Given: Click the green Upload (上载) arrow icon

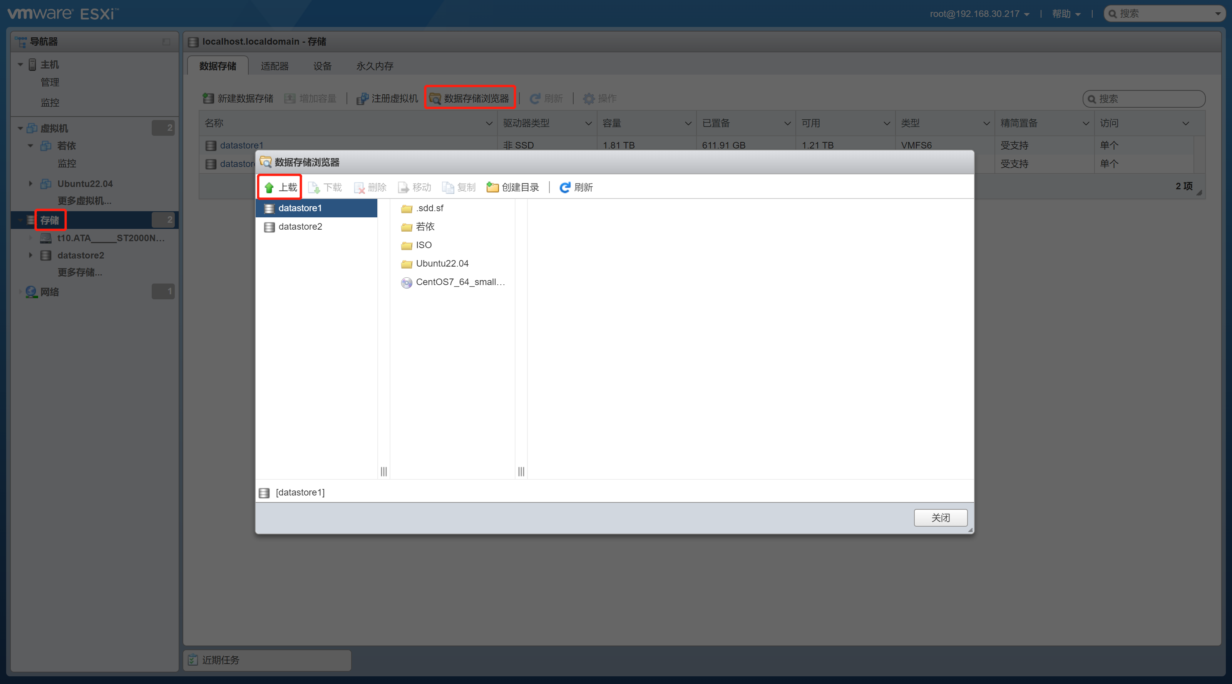Looking at the screenshot, I should click(x=269, y=187).
